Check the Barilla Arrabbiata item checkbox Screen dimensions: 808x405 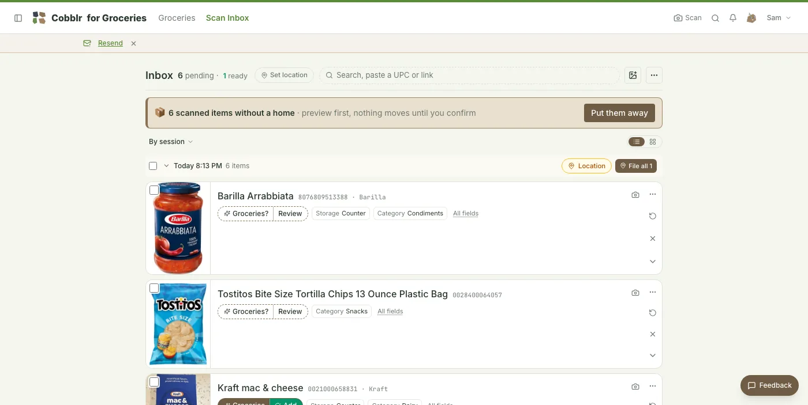[154, 190]
